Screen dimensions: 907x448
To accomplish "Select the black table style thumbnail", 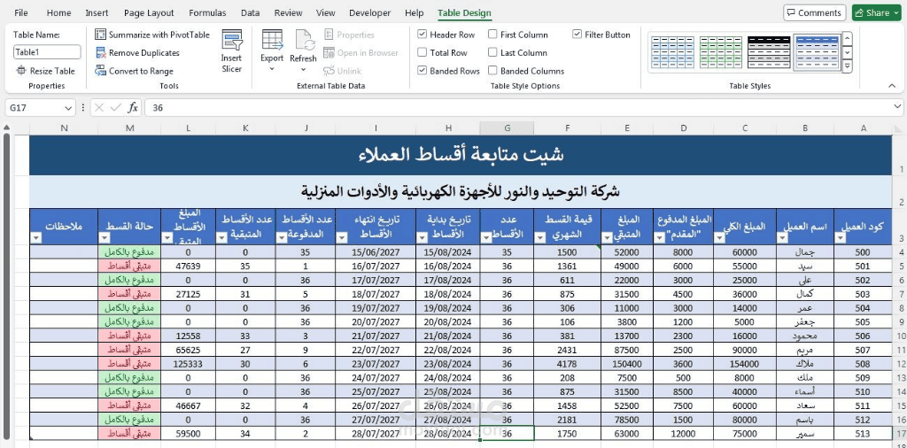I will [x=768, y=52].
